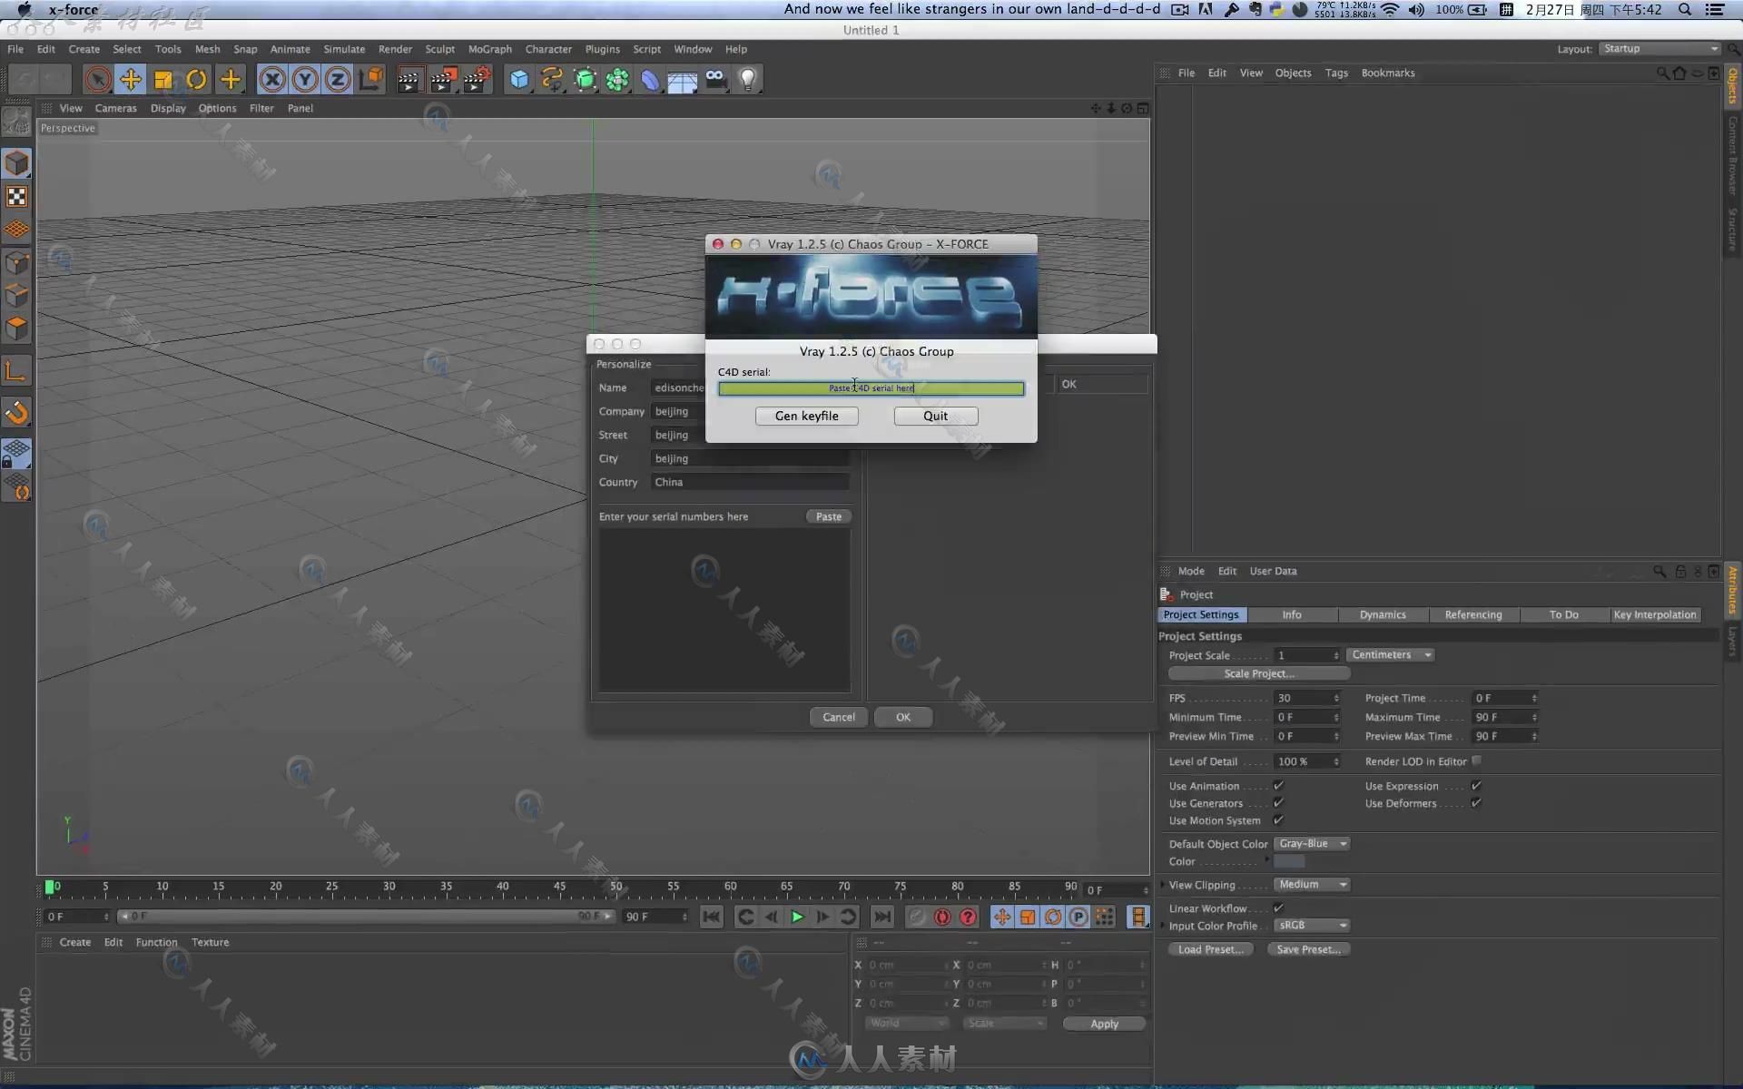Toggle Y axis lock
This screenshot has width=1743, height=1089.
coord(305,80)
